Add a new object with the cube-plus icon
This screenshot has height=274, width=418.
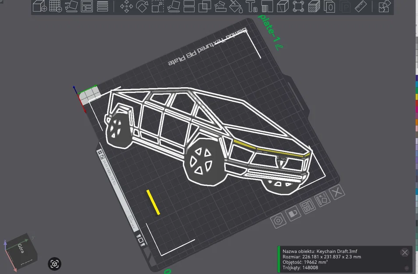pos(39,6)
